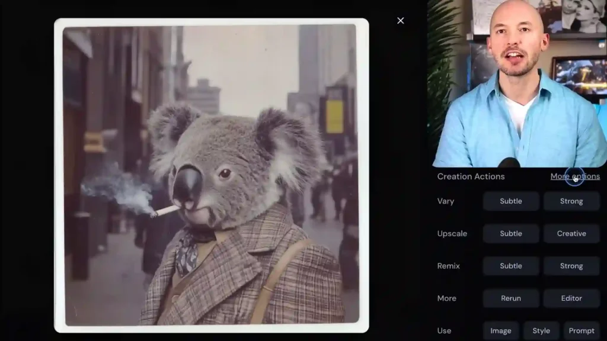Use this creation as a Style reference

(x=541, y=331)
